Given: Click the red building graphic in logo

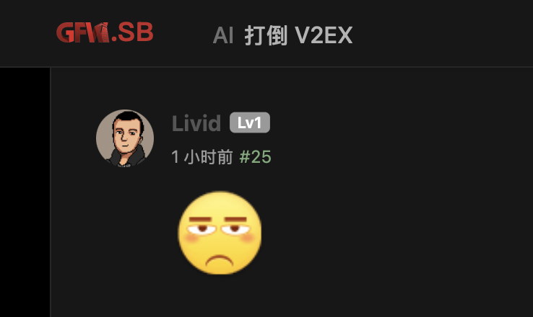Looking at the screenshot, I should click(101, 32).
